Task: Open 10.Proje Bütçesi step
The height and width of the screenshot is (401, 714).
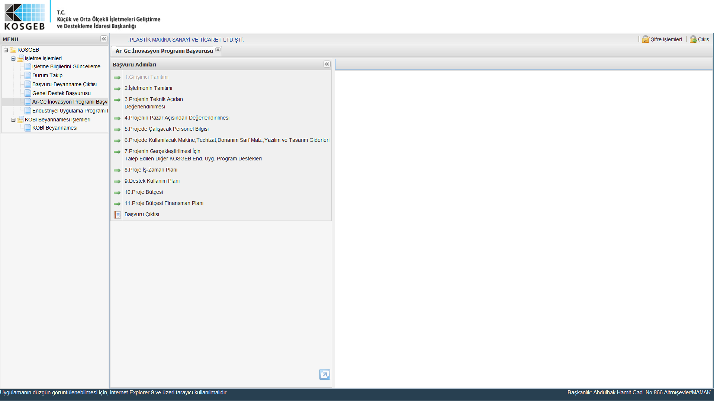Action: [144, 192]
